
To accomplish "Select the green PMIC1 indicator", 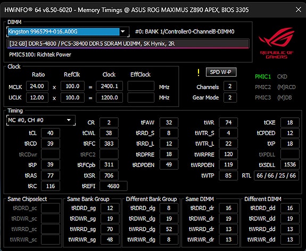I will click(263, 77).
